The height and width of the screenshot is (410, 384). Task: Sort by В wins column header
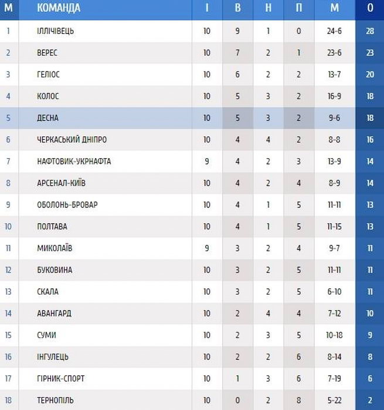[237, 8]
